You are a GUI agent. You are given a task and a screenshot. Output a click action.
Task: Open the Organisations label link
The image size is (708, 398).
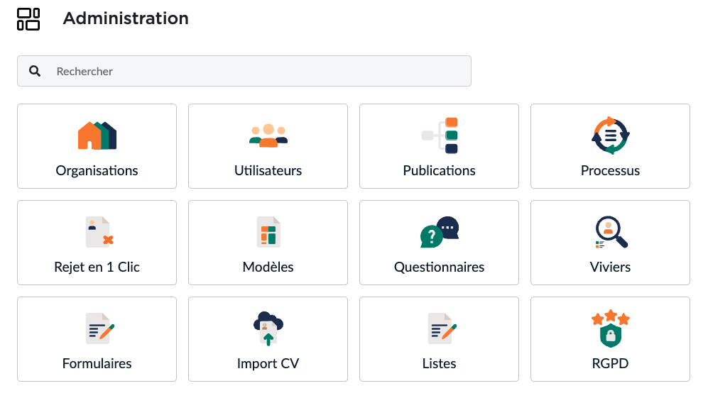(x=97, y=170)
